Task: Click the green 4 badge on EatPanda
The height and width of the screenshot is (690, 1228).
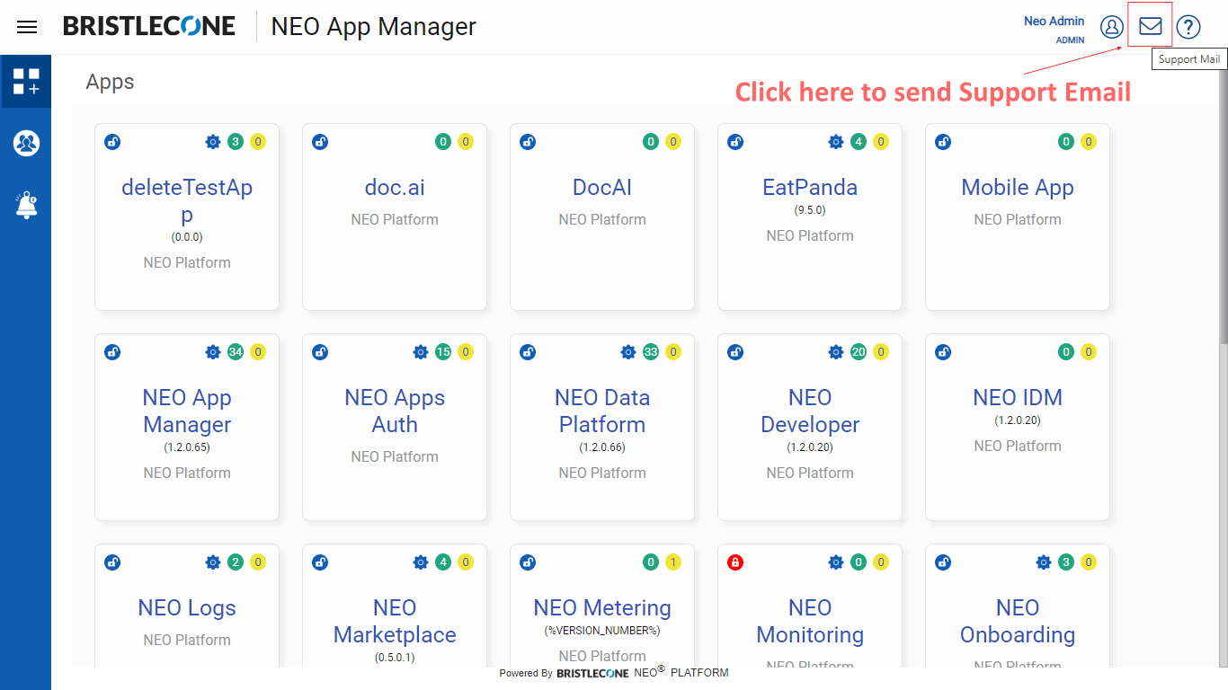Action: [859, 142]
